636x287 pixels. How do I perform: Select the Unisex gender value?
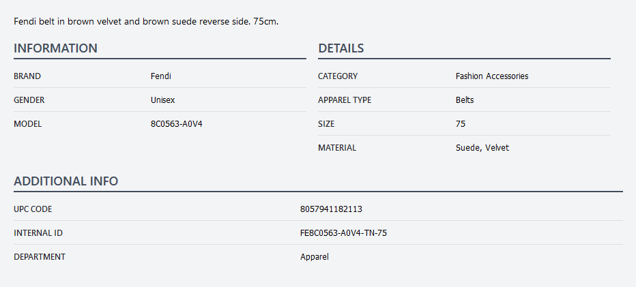pos(162,100)
